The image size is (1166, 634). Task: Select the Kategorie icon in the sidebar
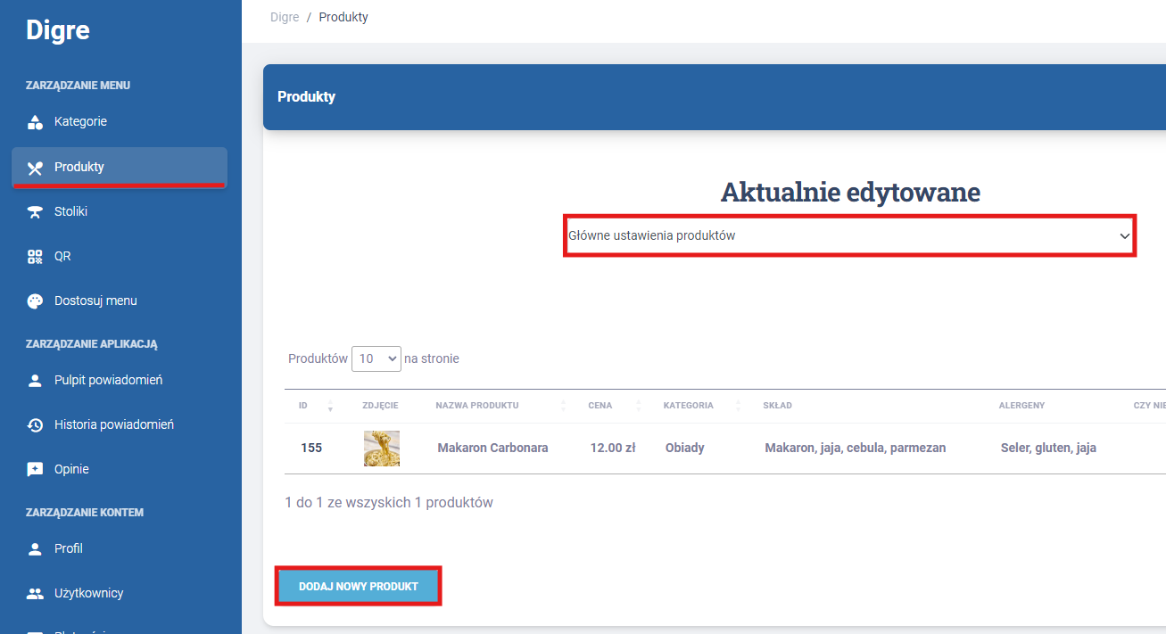(x=35, y=121)
